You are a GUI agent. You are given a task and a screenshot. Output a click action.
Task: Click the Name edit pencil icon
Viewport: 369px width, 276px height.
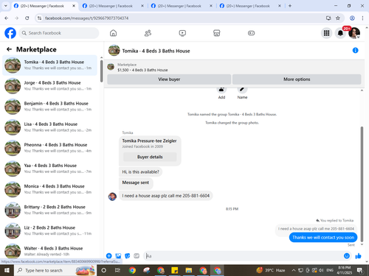pyautogui.click(x=242, y=90)
